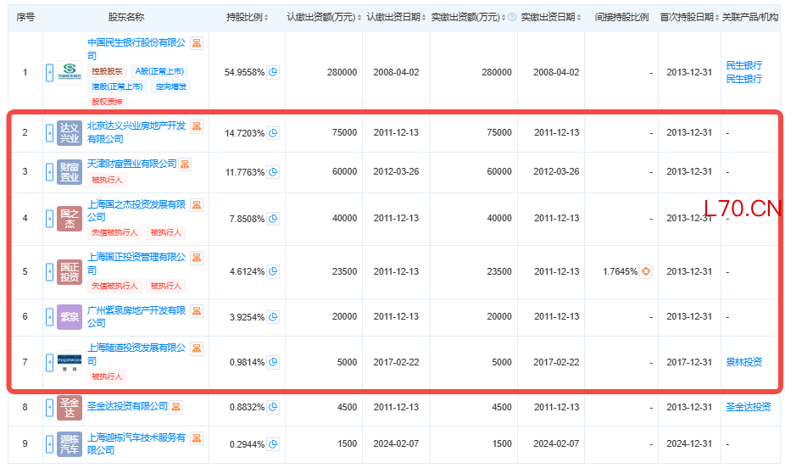Click the 定向增发 tag

point(170,86)
